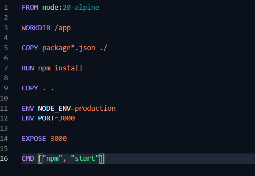Screen dimensions: 255x176
Task: Click the ENV keyword before NODE_ENV
Action: pyautogui.click(x=28, y=109)
